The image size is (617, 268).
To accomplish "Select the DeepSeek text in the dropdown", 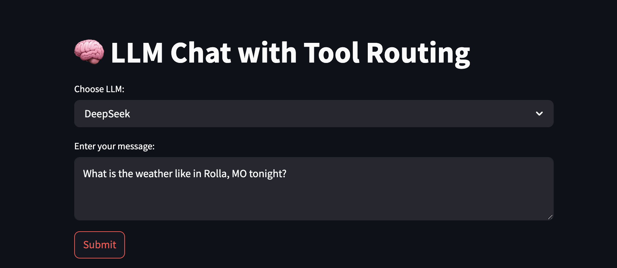I will (x=107, y=114).
